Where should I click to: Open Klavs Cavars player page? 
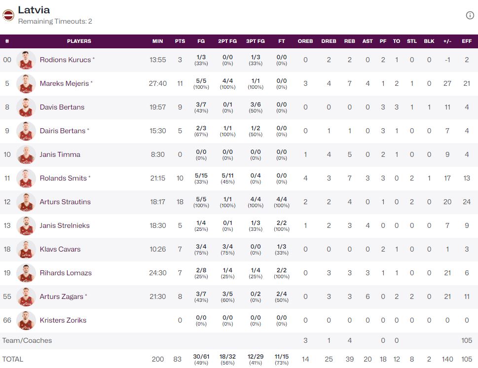click(x=60, y=249)
